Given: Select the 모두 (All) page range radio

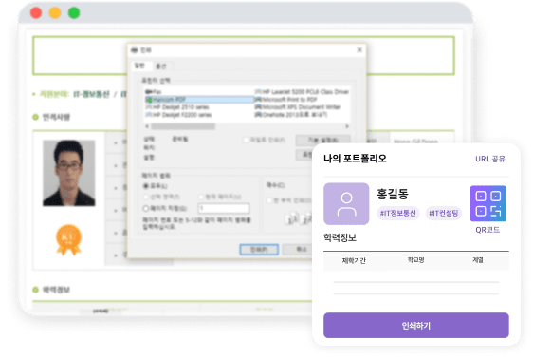Looking at the screenshot, I should [146, 186].
